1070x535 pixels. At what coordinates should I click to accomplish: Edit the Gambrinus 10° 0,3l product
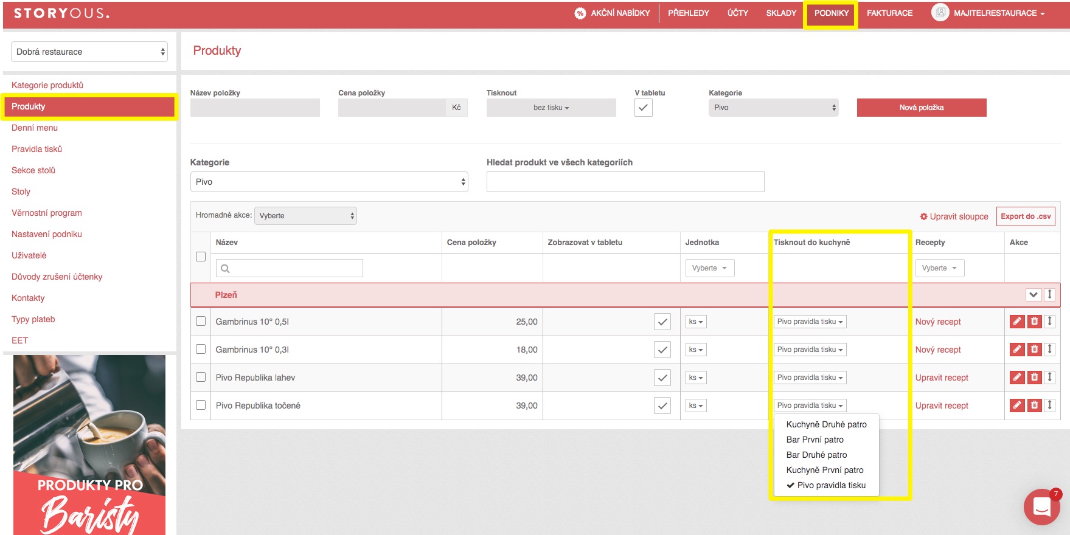point(1017,349)
